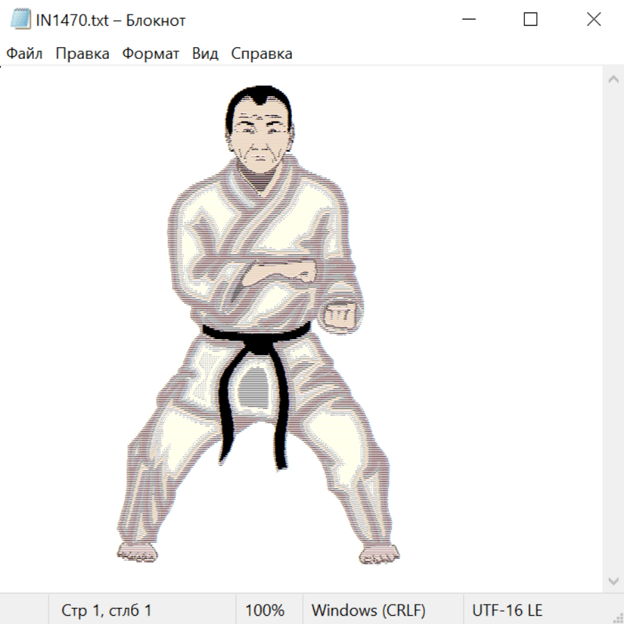Click the black belt knot in text art
Viewport: 624px width, 624px height.
pyautogui.click(x=258, y=341)
